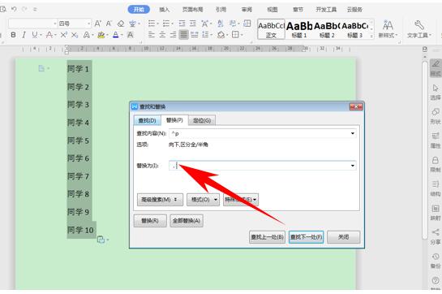Open the 高级搜索(M) expander button
442x294 pixels.
pyautogui.click(x=160, y=200)
